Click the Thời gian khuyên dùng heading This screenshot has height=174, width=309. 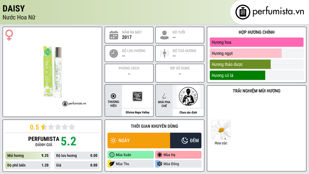[154, 126]
